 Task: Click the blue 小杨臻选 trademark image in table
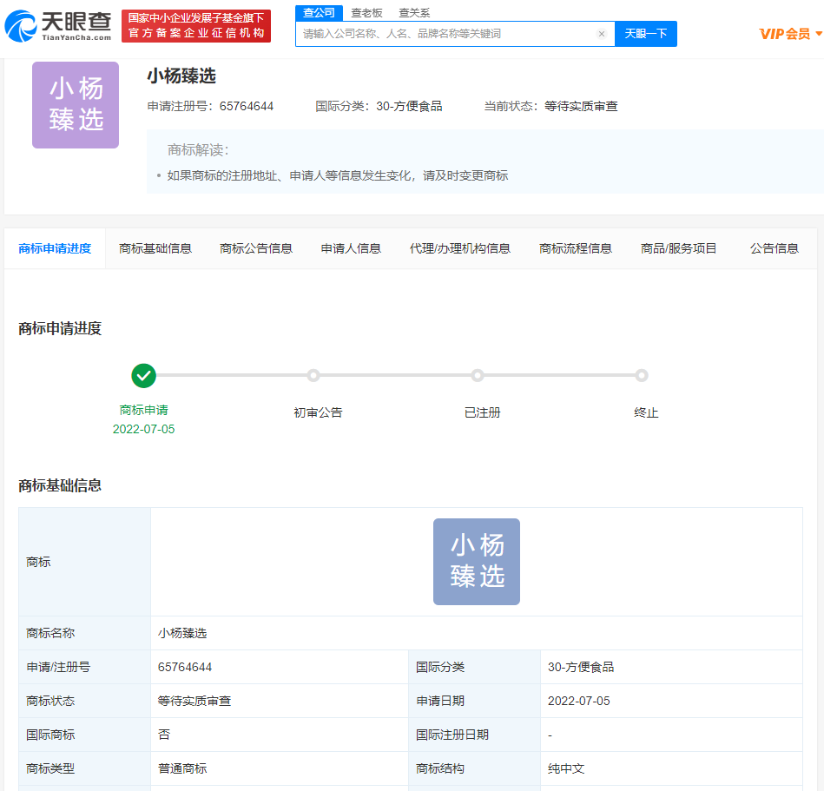[x=477, y=562]
